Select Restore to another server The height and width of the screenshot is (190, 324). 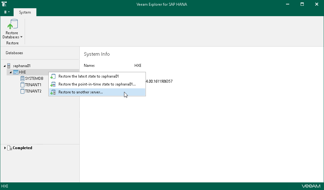[x=81, y=92]
